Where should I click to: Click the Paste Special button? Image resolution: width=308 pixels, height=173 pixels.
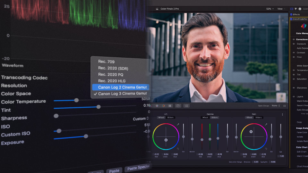[138, 168]
